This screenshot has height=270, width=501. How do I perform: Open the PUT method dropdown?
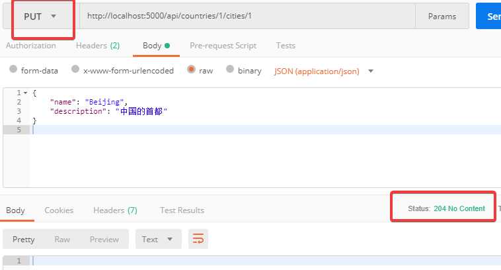tap(40, 17)
